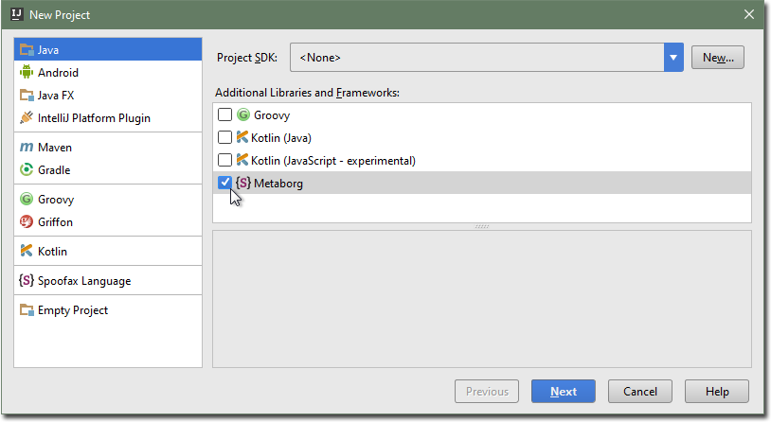Viewport: 771px width, 422px height.
Task: Select 'Empty Project' row text
Action: 73,310
